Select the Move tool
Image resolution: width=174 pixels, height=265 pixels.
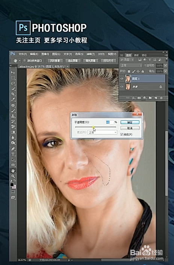click(x=13, y=72)
